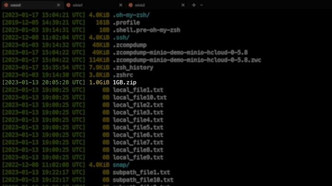Click the 114KiB size value
332x186 pixels.
click(x=99, y=60)
